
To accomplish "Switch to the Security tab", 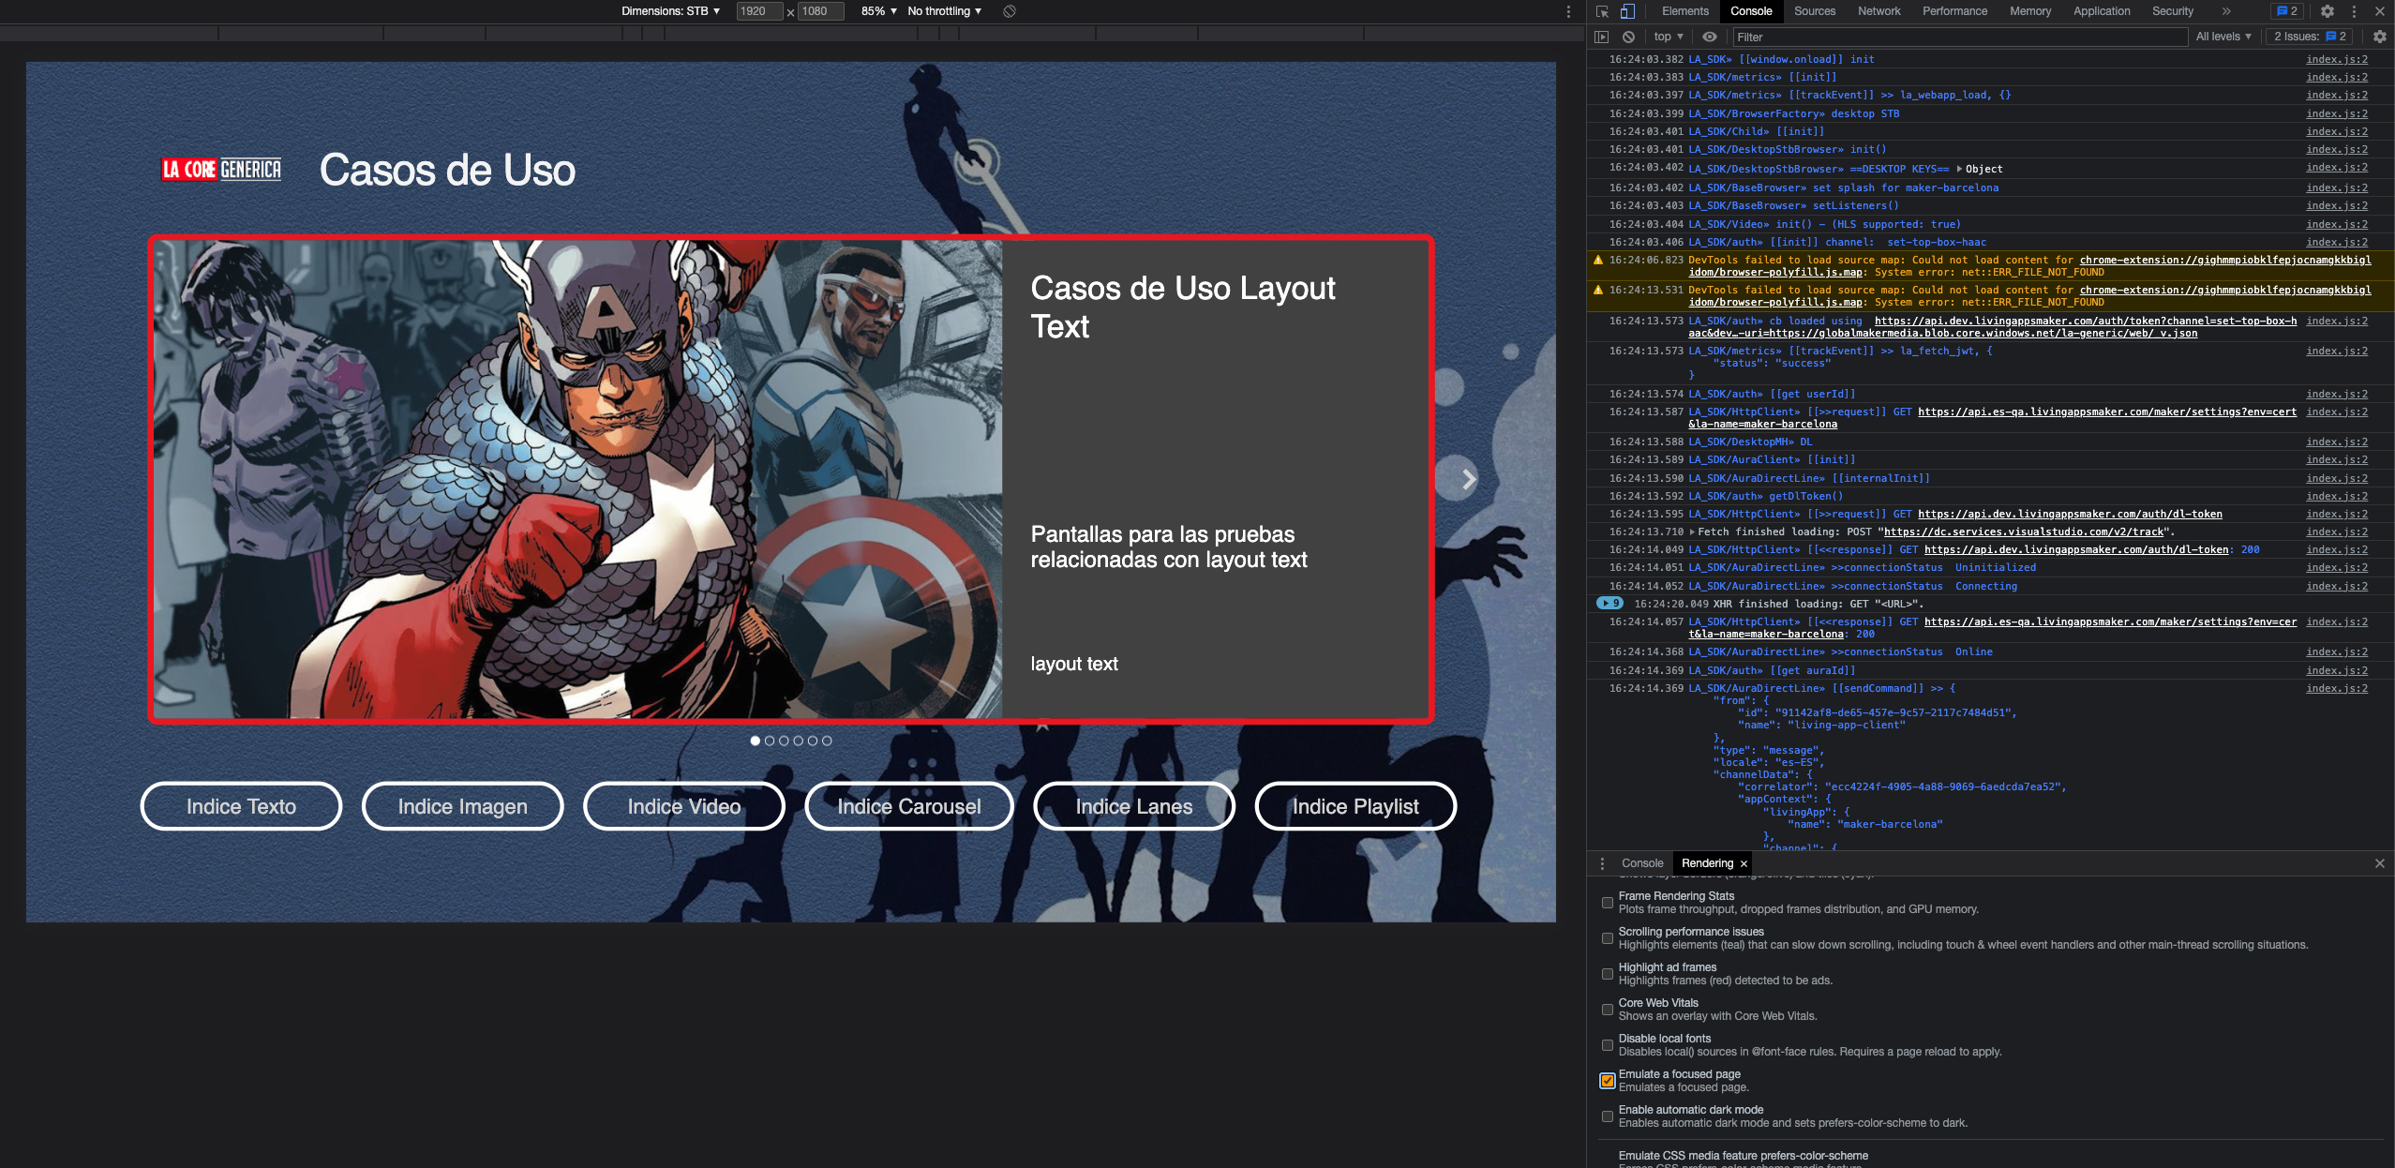I will (2172, 11).
